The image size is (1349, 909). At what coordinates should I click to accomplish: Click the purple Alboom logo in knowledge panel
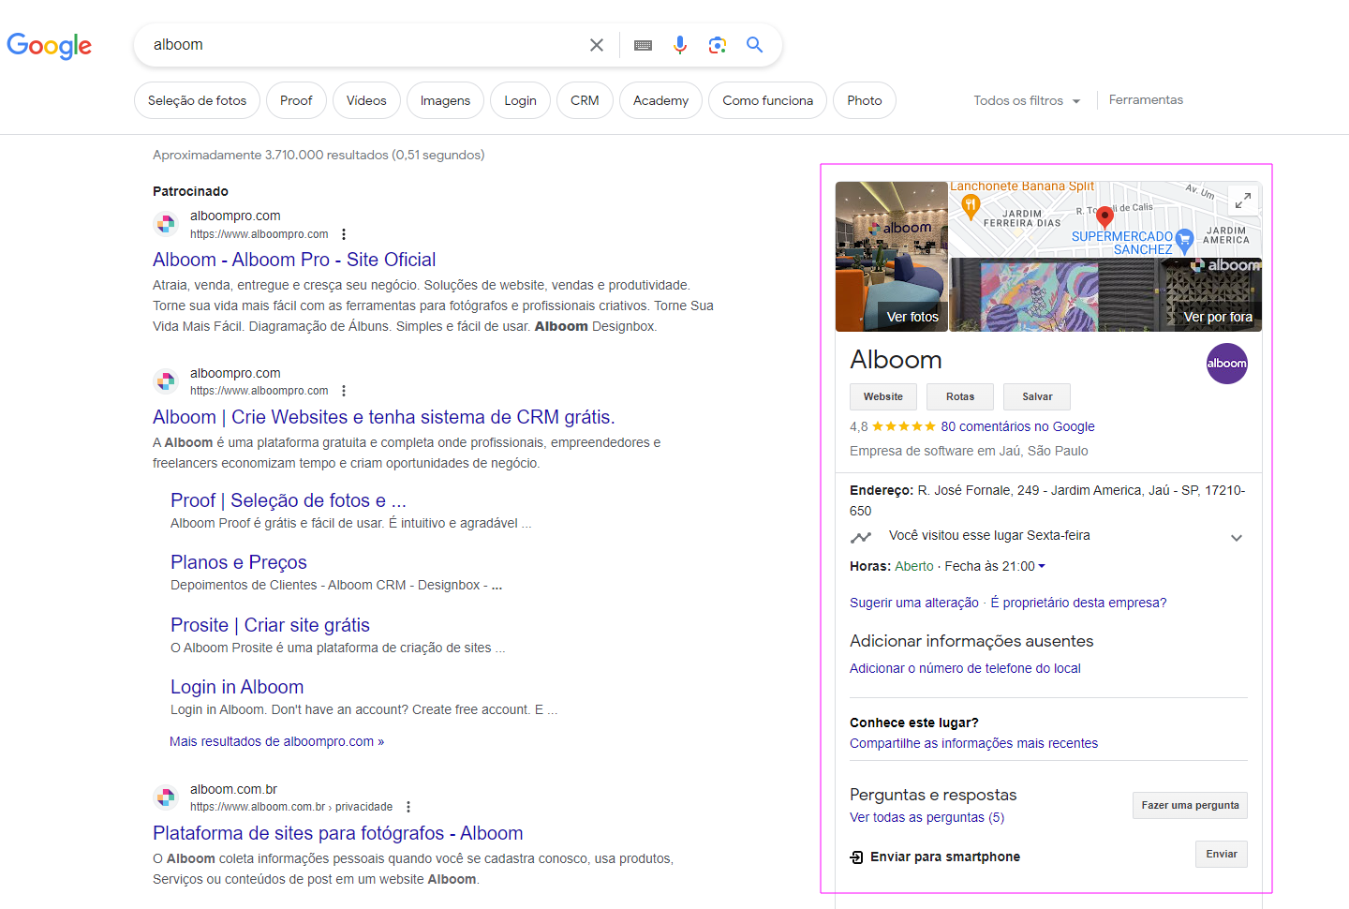1227,364
